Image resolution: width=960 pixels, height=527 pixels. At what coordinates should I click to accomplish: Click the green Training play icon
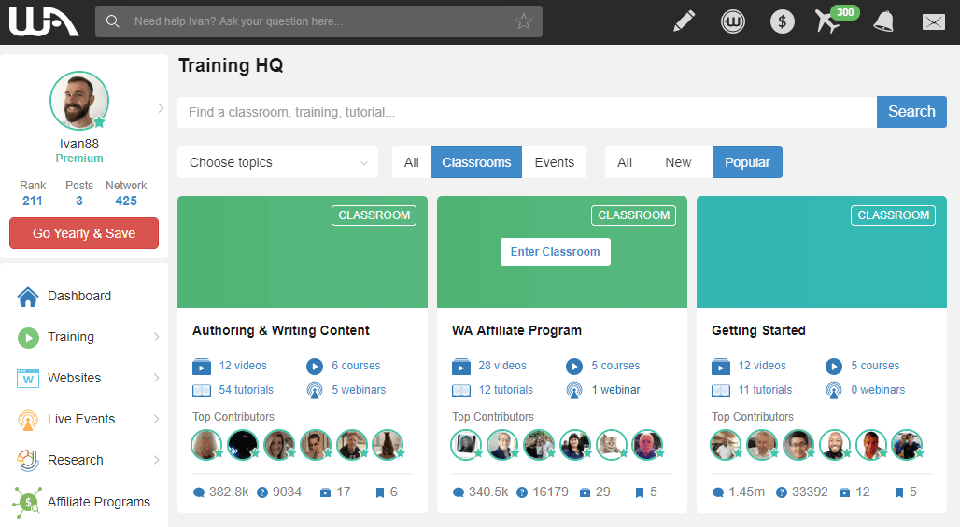28,338
